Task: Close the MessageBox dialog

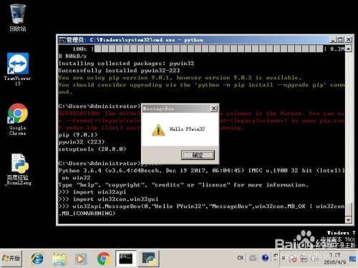Action: (214, 109)
